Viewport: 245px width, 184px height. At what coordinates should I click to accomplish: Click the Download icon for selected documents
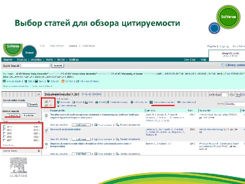click(58, 102)
